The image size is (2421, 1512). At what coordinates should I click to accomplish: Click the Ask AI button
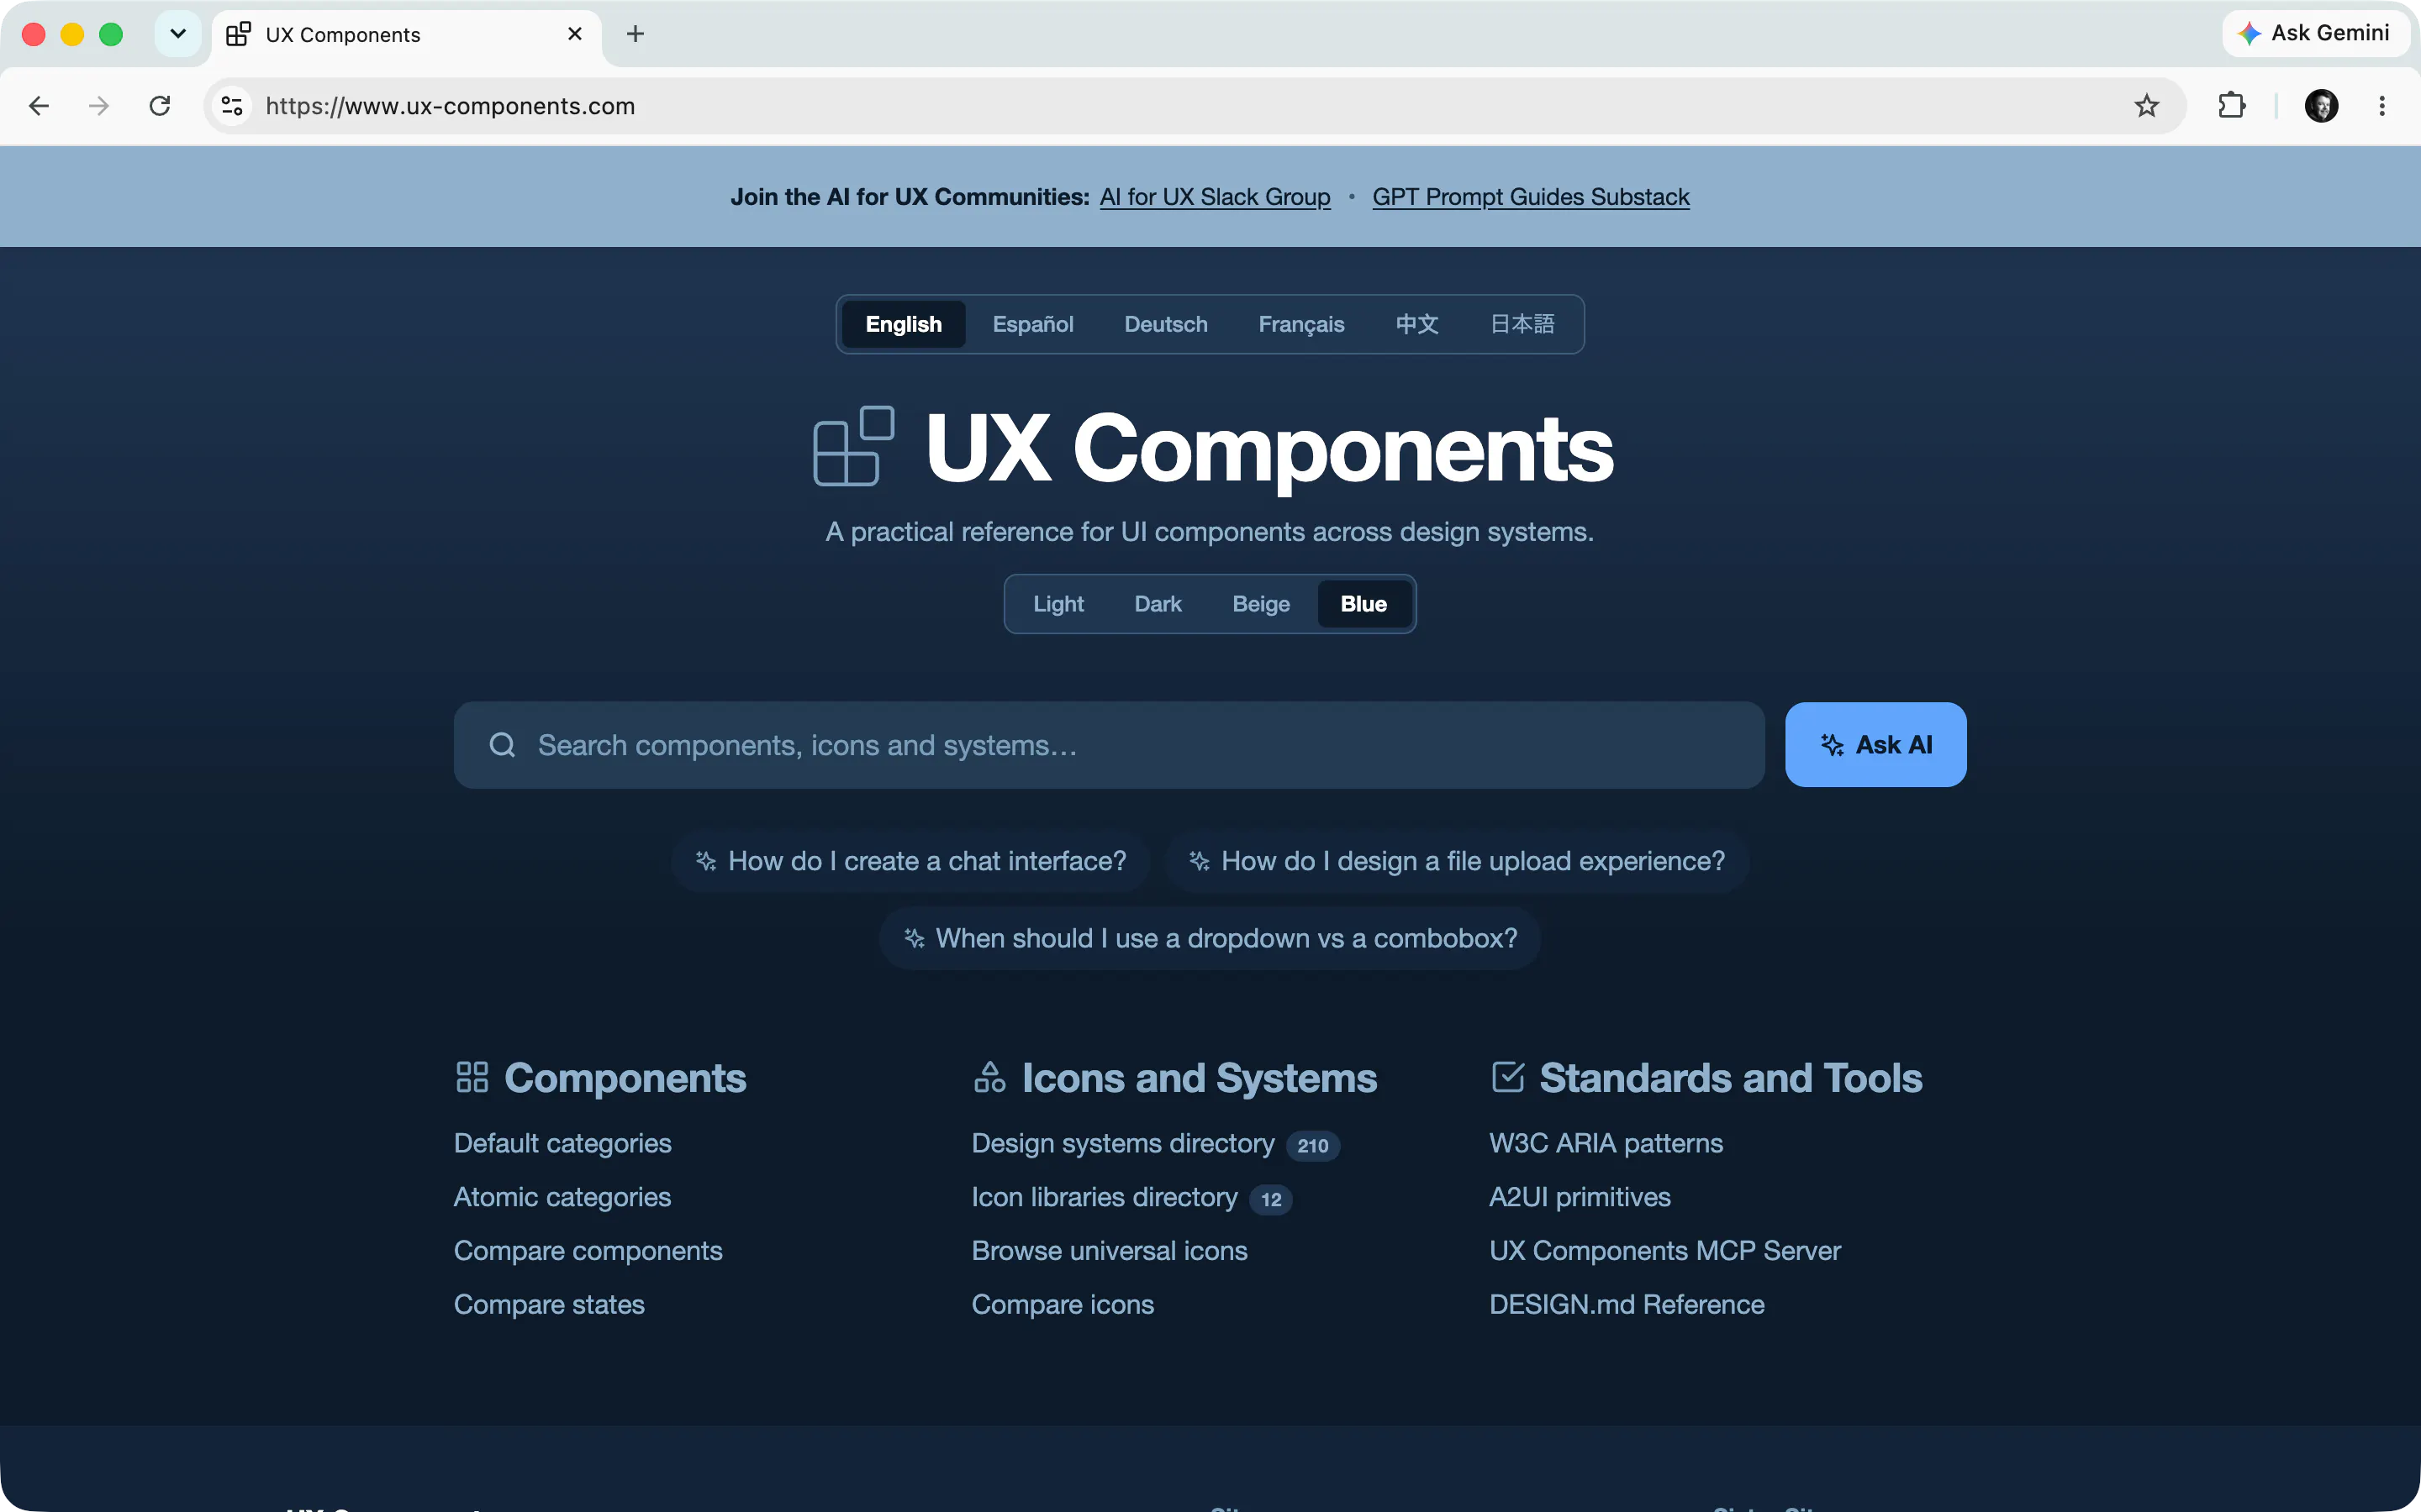pos(1875,745)
